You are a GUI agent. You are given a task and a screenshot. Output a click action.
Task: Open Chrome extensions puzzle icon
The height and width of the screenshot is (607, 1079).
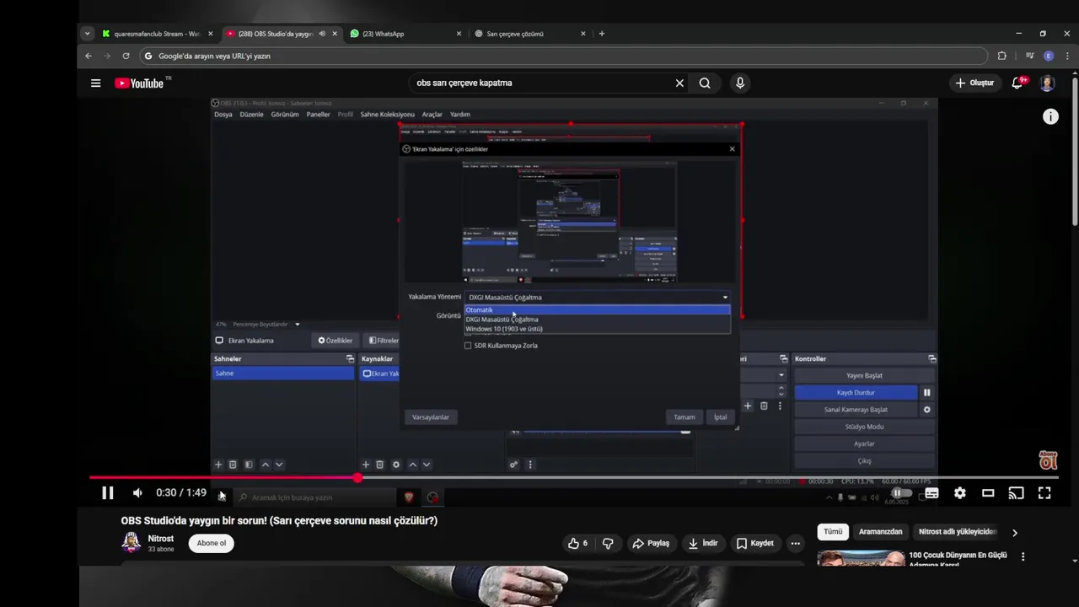point(1001,56)
